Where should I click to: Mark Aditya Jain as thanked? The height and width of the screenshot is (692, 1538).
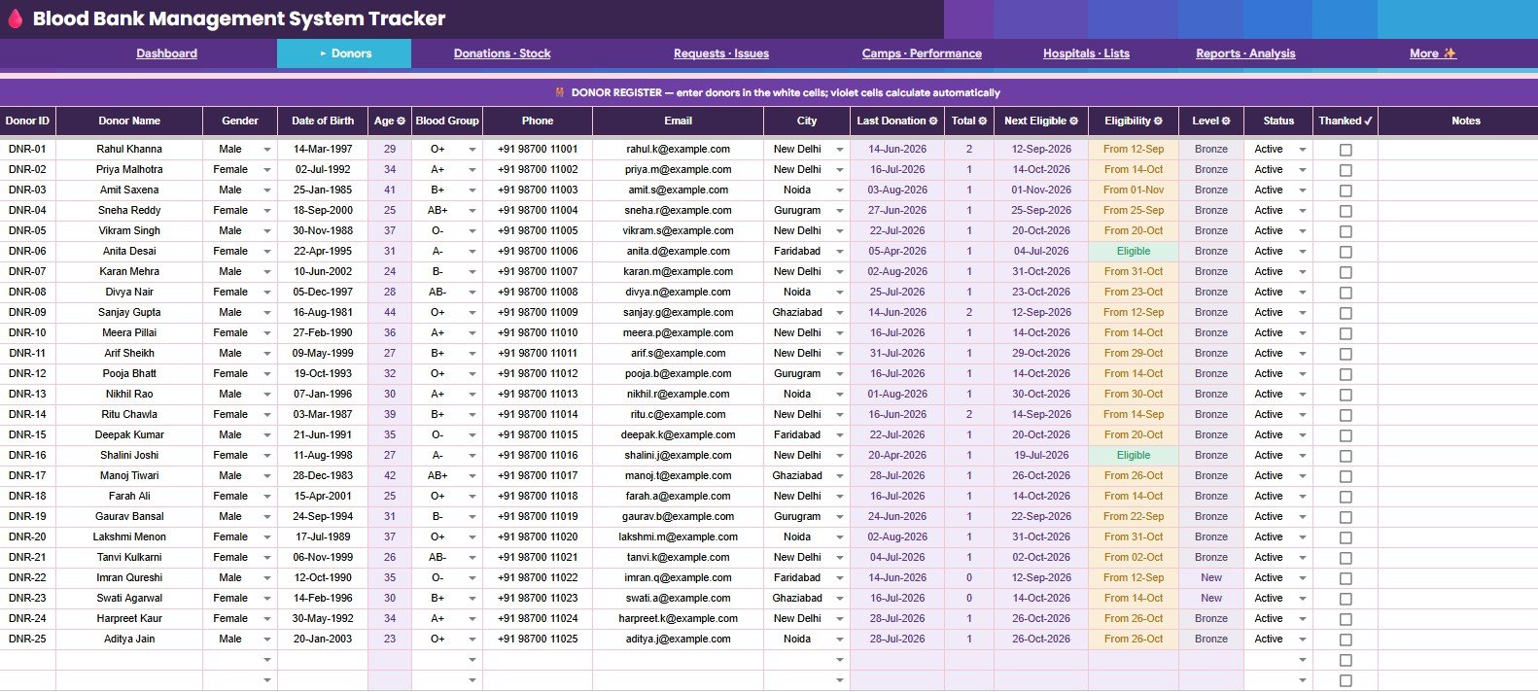1346,640
